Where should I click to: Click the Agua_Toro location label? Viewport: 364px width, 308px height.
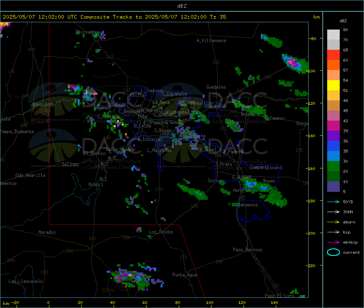[x=43, y=104]
